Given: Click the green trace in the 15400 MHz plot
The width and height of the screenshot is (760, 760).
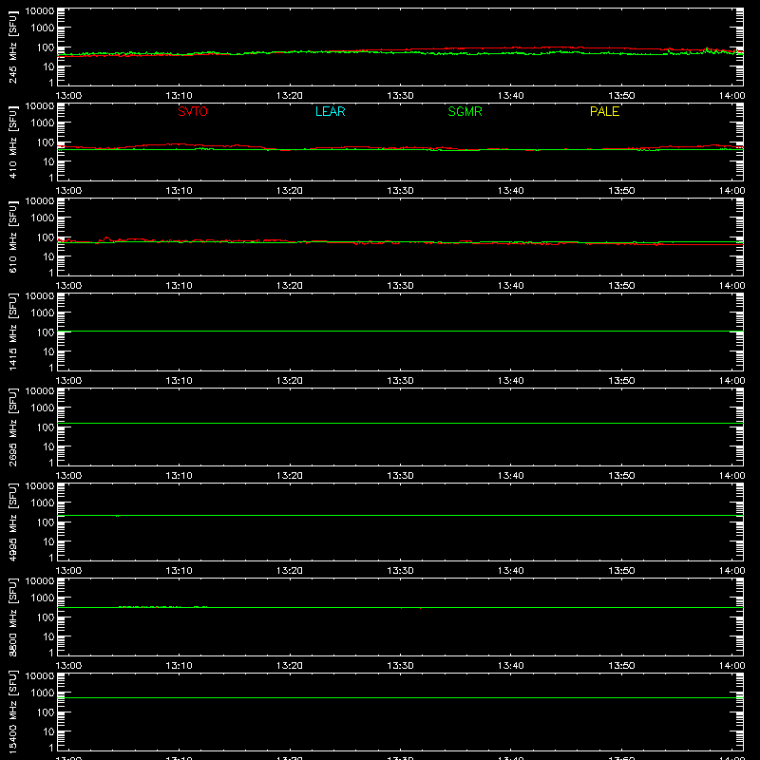Looking at the screenshot, I should [400, 698].
